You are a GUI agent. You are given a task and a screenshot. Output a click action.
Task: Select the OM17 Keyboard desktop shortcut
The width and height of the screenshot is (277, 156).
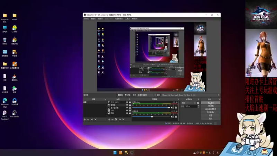(x=5, y=115)
